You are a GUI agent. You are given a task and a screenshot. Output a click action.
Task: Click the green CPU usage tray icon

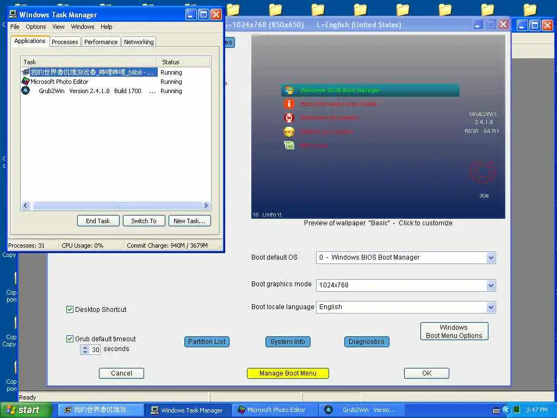click(x=517, y=410)
